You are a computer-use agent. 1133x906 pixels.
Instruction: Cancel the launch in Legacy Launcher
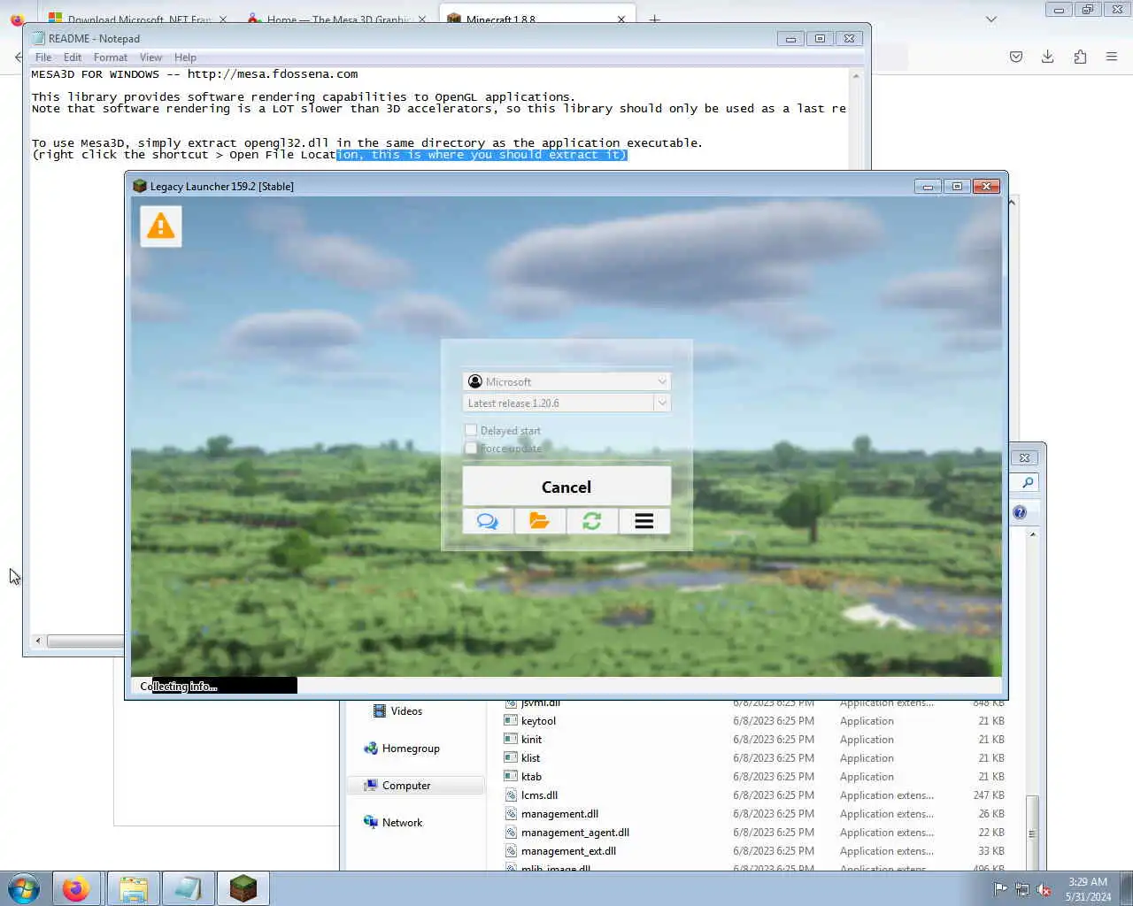tap(566, 487)
